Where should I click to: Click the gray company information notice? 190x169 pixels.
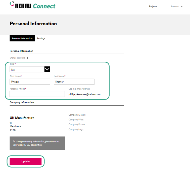37,143
